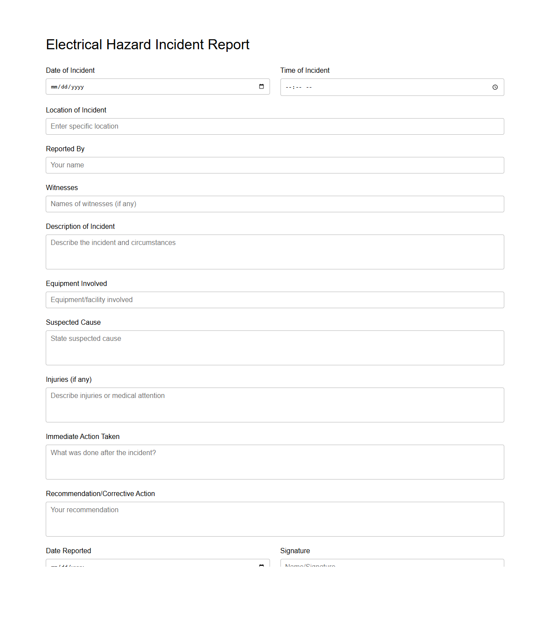This screenshot has height=619, width=550.
Task: Open the Date of Incident calendar picker
Action: [262, 86]
